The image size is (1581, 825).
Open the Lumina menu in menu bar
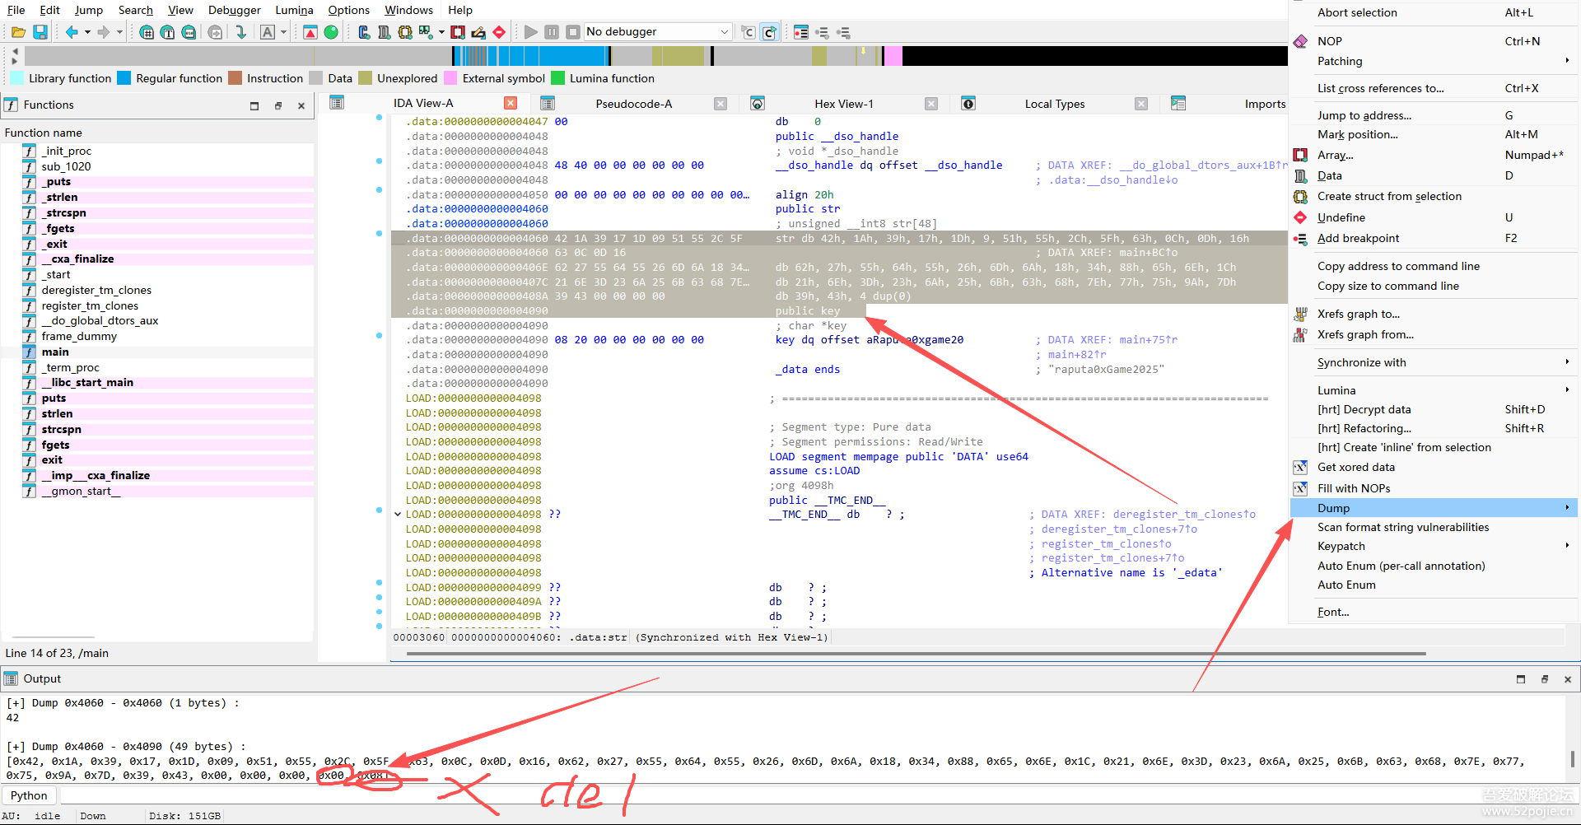pos(294,10)
